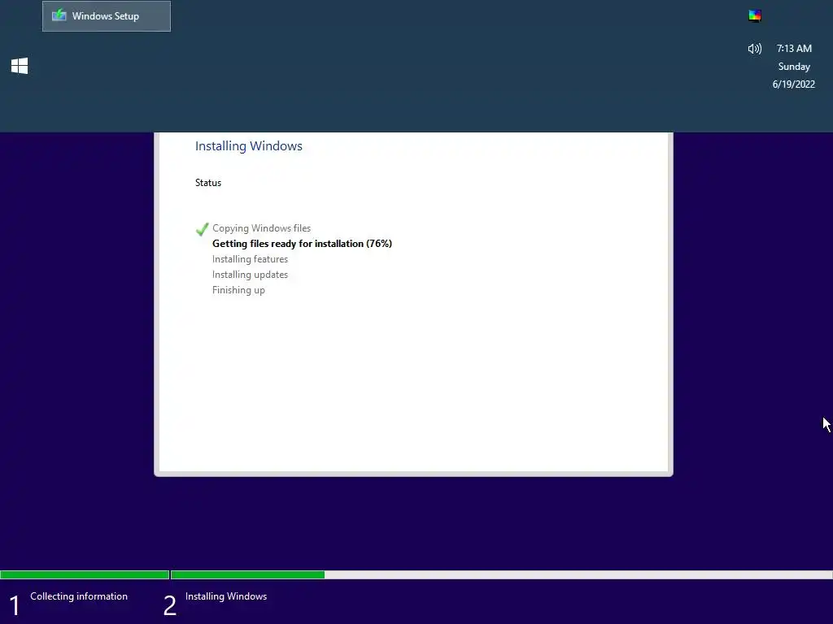Click the green checkmark beside Copying Windows files

coord(202,228)
